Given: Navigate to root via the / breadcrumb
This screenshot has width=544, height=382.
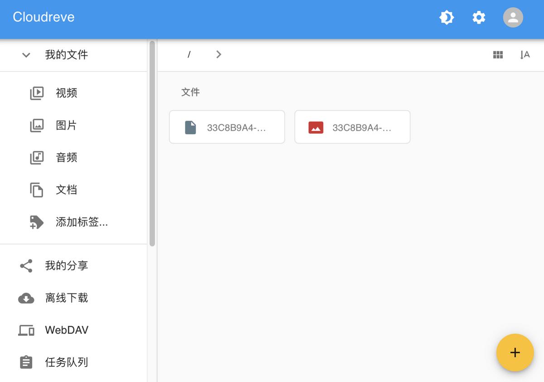Looking at the screenshot, I should click(x=189, y=54).
